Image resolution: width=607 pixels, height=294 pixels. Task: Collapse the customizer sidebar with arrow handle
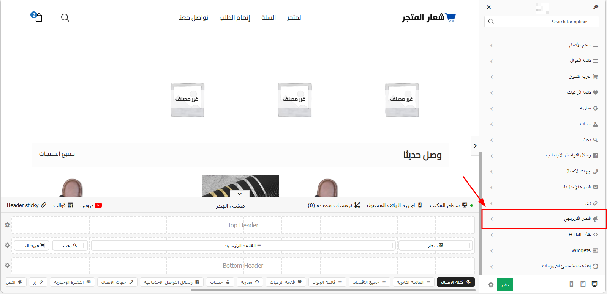[475, 146]
